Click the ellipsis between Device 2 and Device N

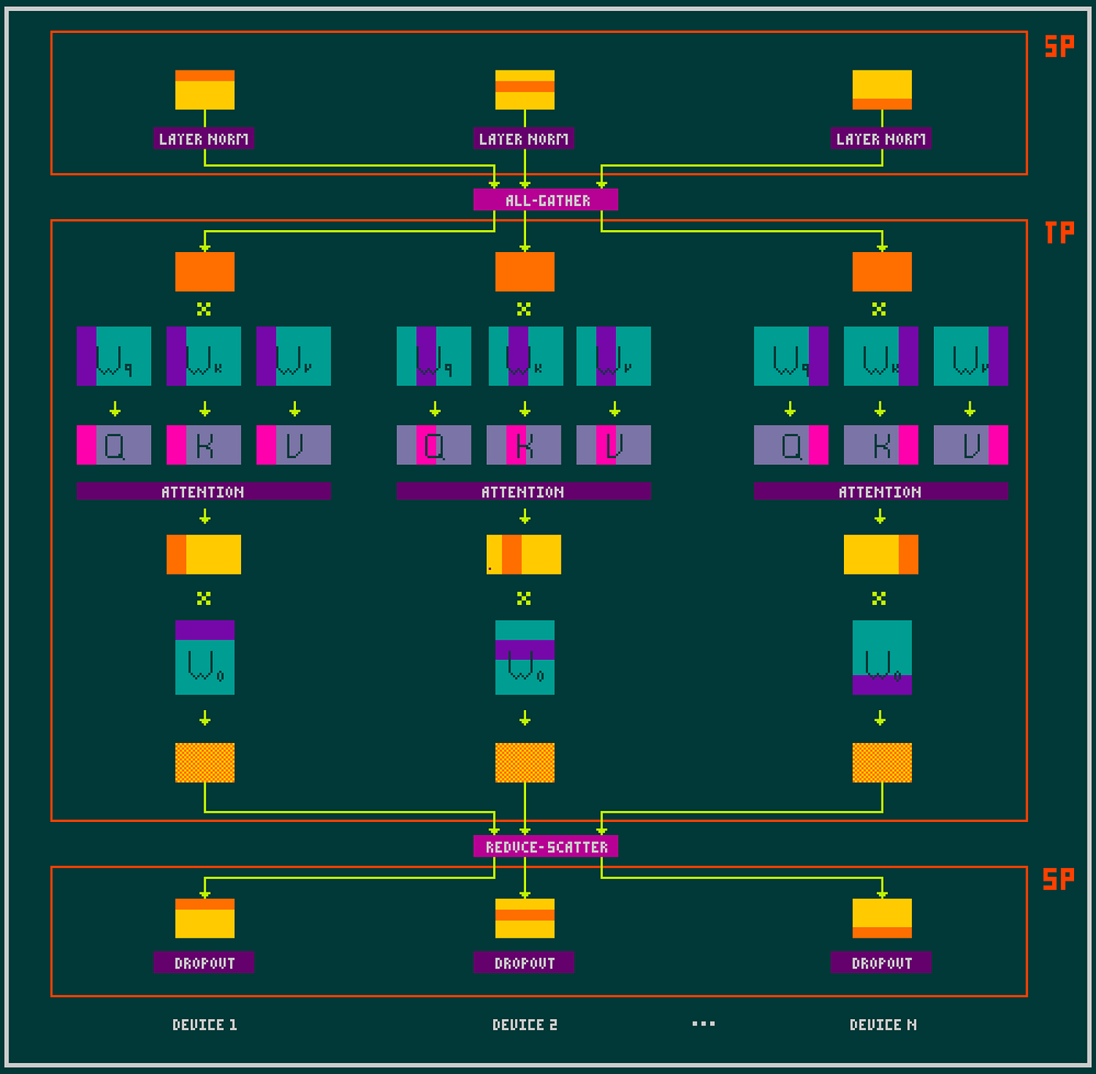click(704, 1024)
